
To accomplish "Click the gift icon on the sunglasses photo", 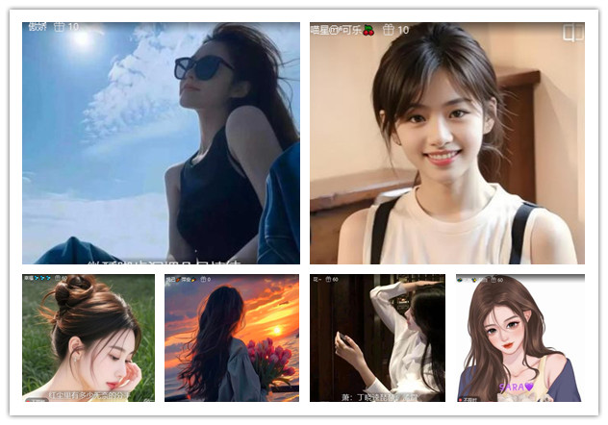I will coord(61,29).
